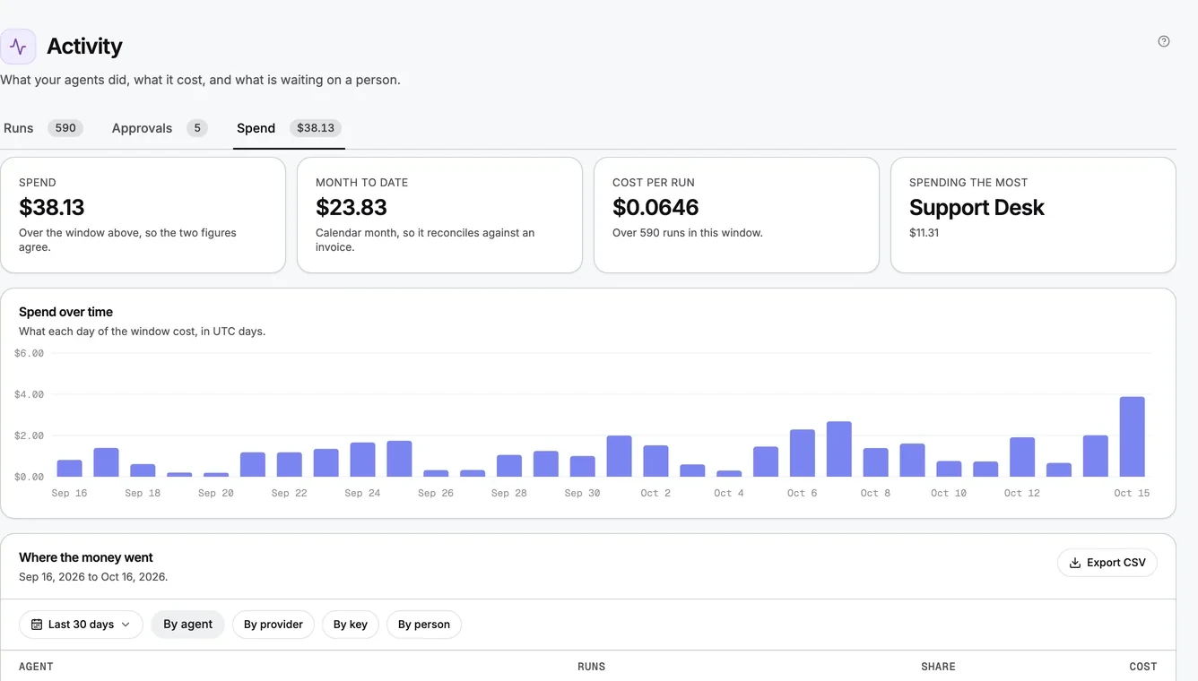
Task: Click the RUNS column header
Action: [592, 667]
